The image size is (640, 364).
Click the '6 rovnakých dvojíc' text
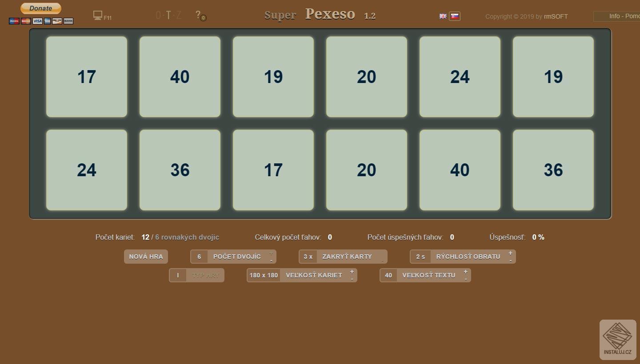(187, 237)
